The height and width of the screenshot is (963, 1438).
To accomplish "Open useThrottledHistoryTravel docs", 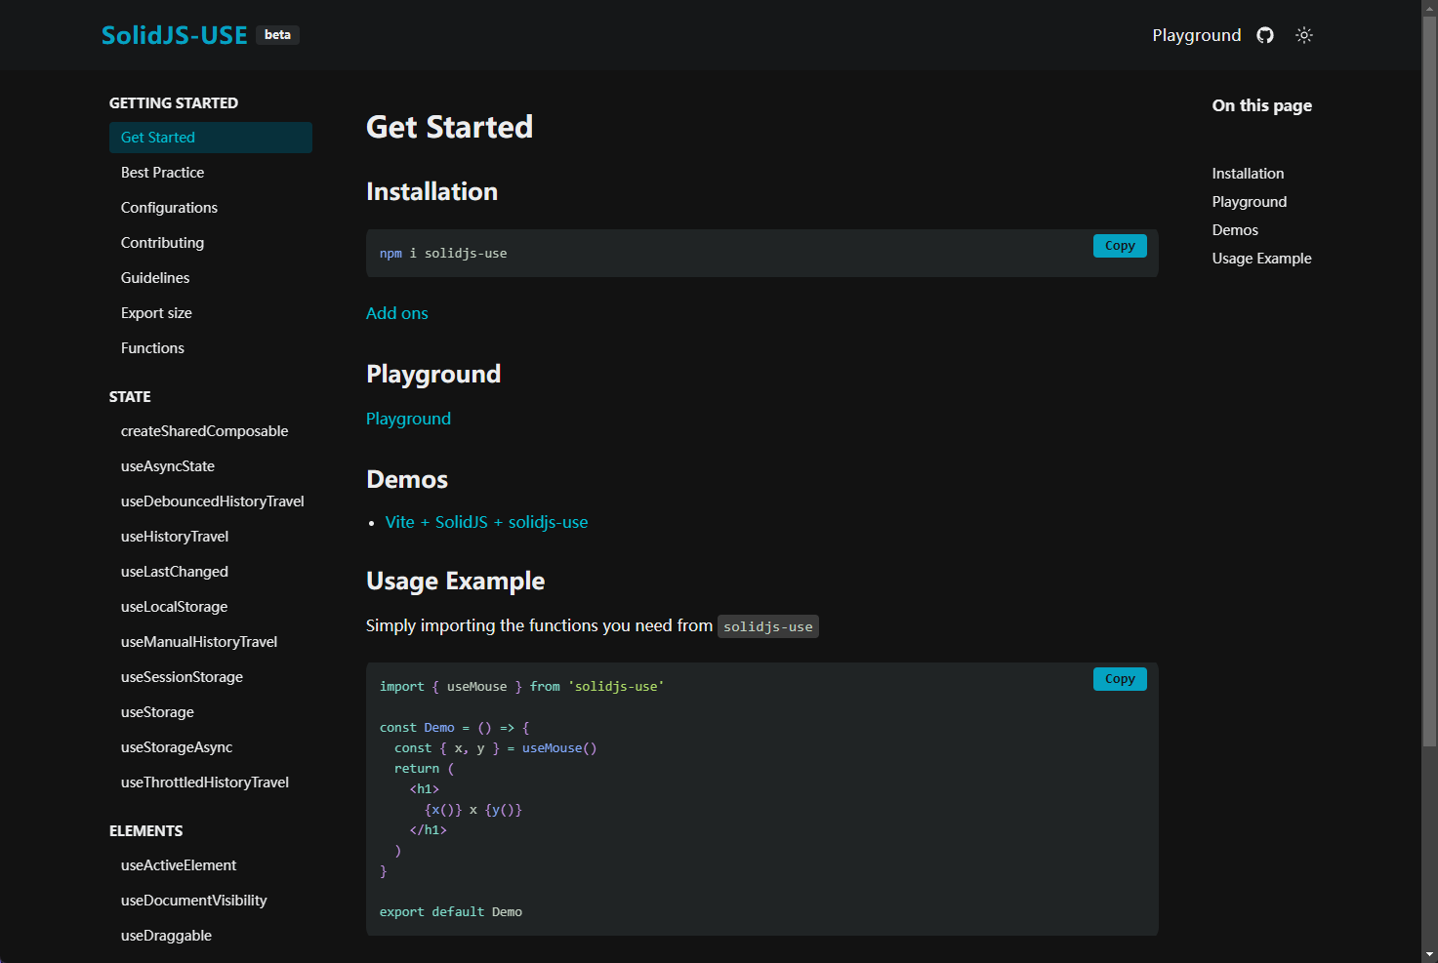I will 211,782.
